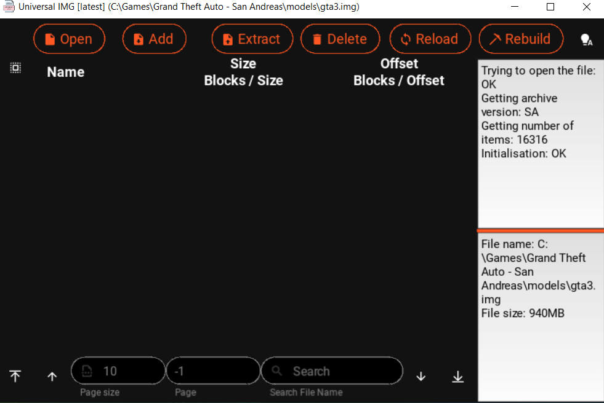Viewport: 604px width, 403px height.
Task: Maximize the Universal IMG window
Action: pyautogui.click(x=550, y=7)
